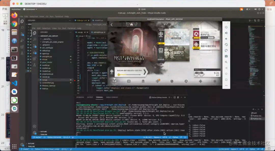The height and width of the screenshot is (151, 275).
Task: Open the Python Debug Console terminal selector
Action: tap(158, 97)
